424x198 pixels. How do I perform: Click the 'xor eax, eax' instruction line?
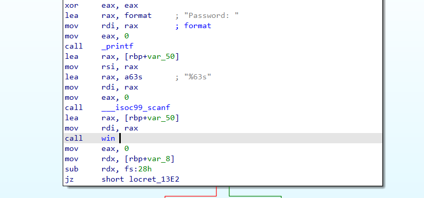[x=101, y=5]
